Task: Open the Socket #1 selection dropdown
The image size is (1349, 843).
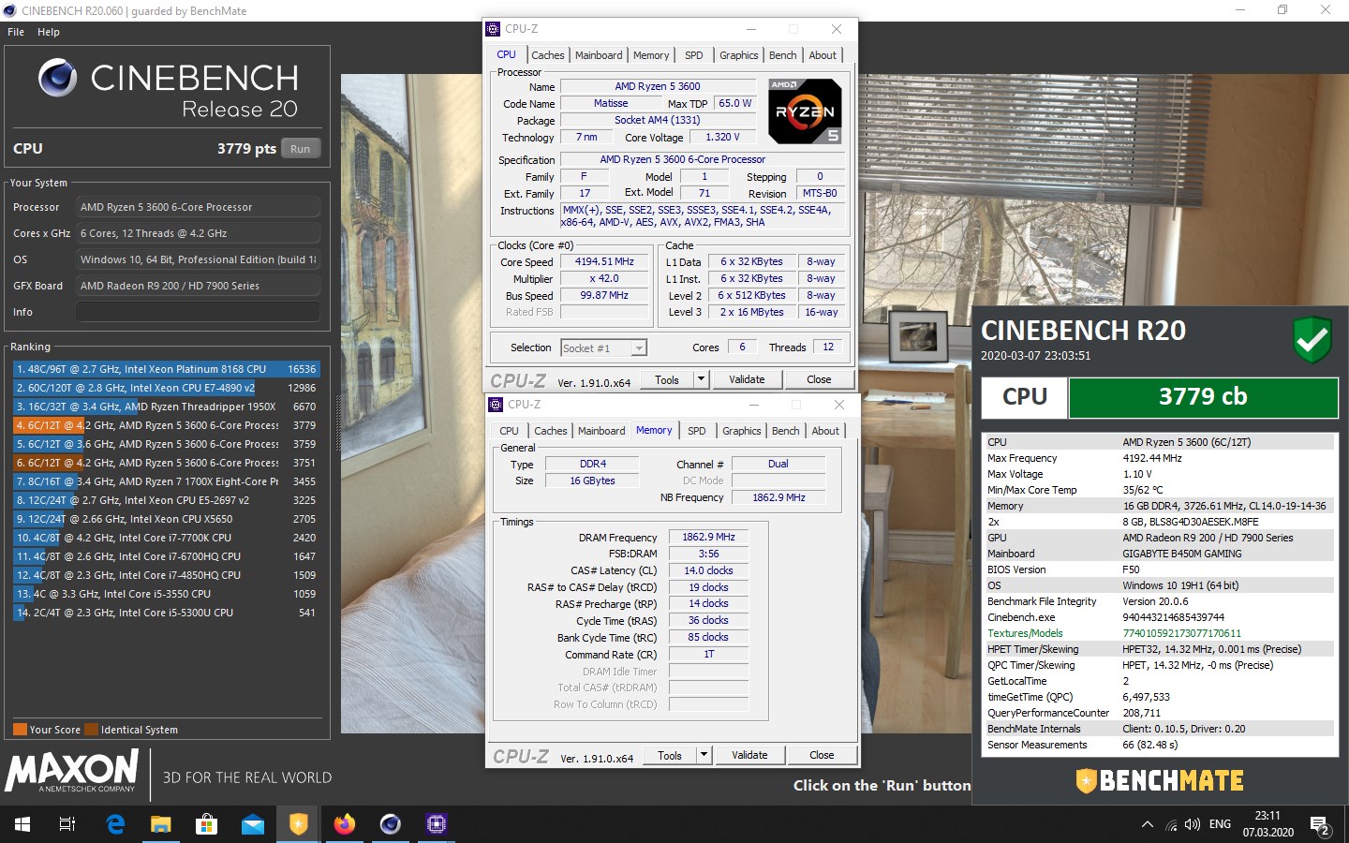Action: tap(603, 348)
